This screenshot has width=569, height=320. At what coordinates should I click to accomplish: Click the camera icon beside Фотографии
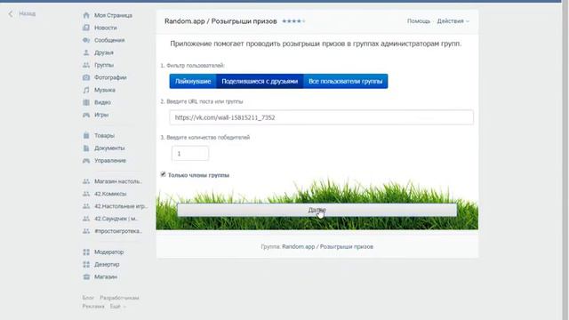point(86,77)
